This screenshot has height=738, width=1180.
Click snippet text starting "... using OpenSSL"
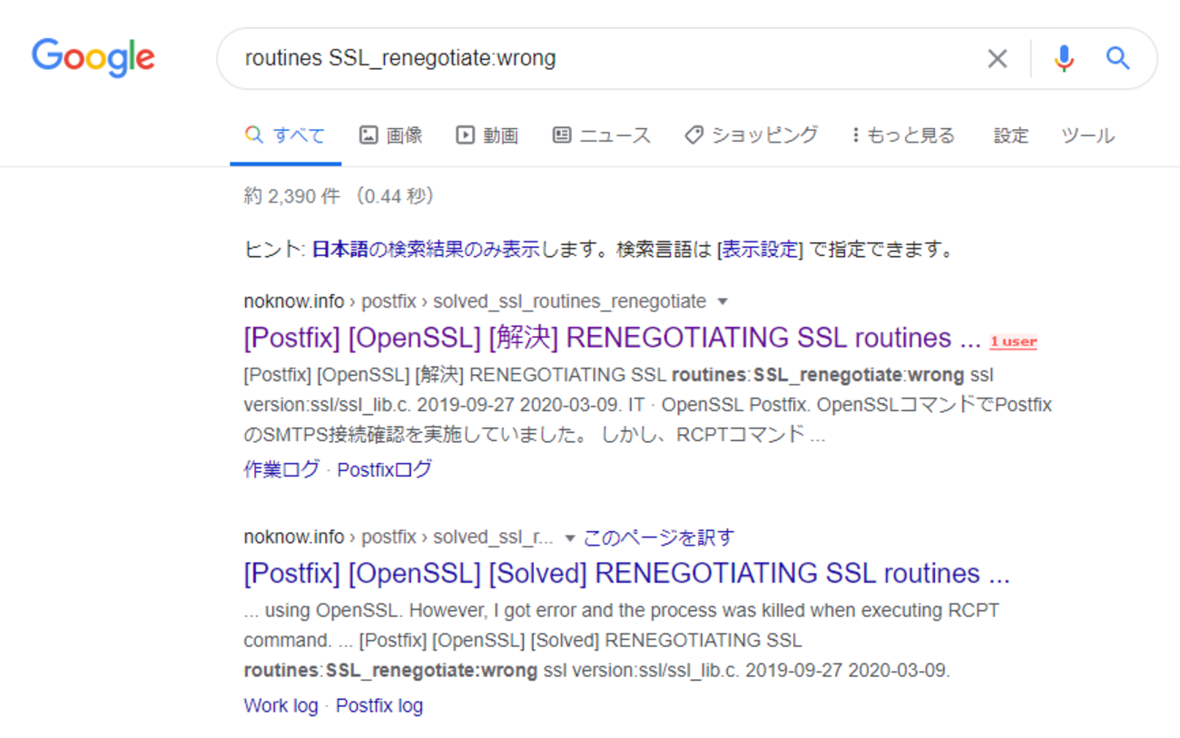pyautogui.click(x=622, y=610)
